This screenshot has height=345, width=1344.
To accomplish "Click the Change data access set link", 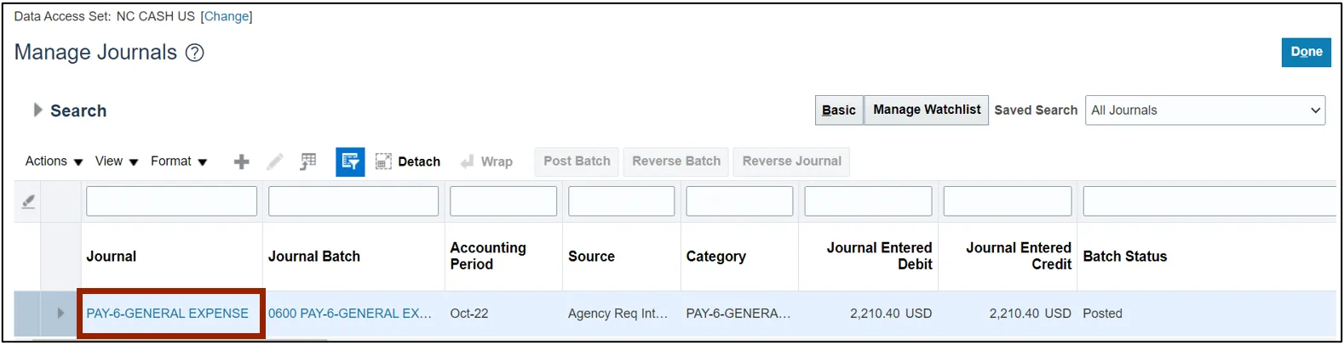I will tap(227, 16).
